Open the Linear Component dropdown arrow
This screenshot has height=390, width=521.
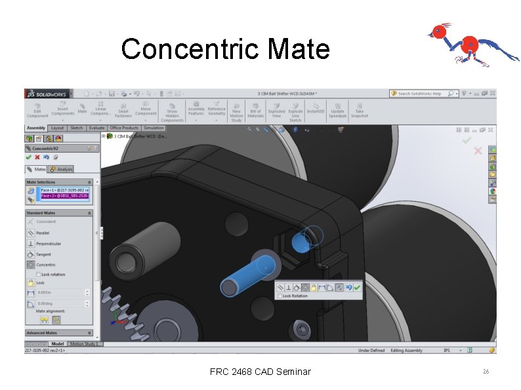point(100,120)
